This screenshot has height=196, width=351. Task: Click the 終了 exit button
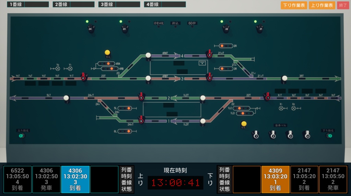tap(343, 5)
